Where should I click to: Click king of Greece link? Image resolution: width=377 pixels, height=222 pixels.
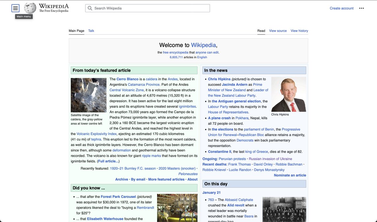click(x=257, y=151)
